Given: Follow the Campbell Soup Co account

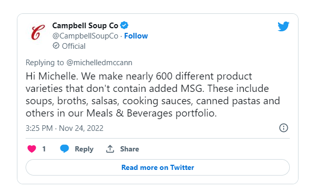Looking at the screenshot, I should 136,36.
